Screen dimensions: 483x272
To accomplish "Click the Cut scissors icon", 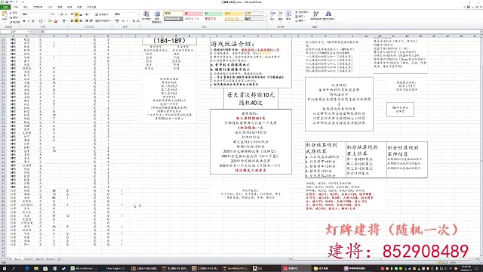I will tap(11, 13).
